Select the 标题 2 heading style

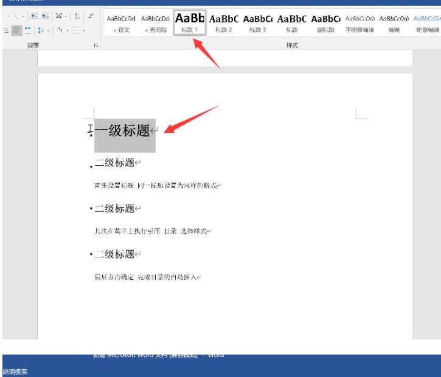pos(224,23)
